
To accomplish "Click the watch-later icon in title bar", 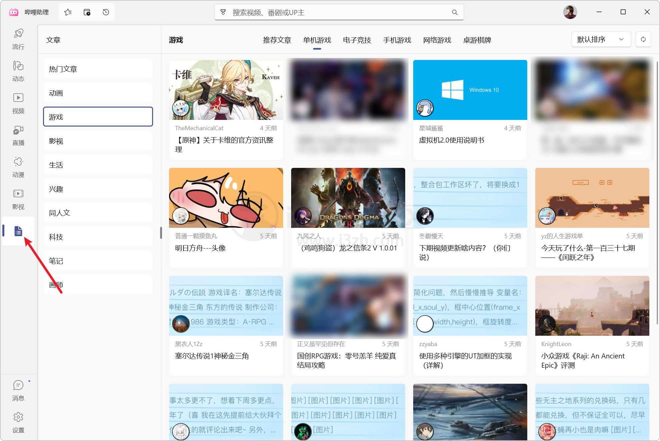I will click(x=87, y=12).
